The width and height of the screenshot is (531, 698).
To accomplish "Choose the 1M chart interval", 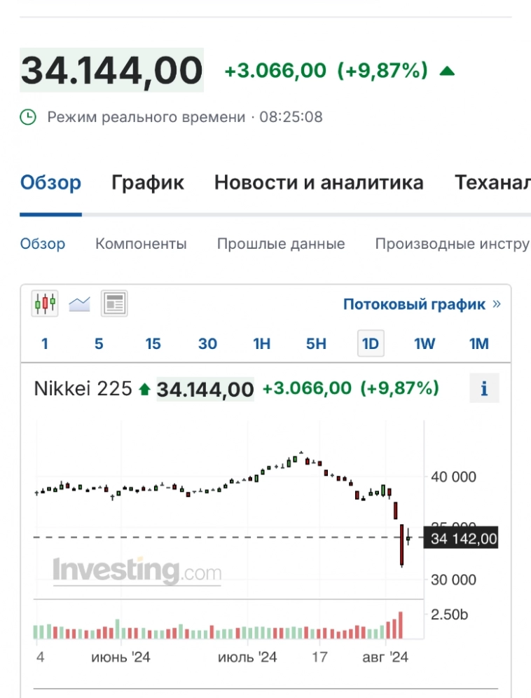I will click(479, 343).
